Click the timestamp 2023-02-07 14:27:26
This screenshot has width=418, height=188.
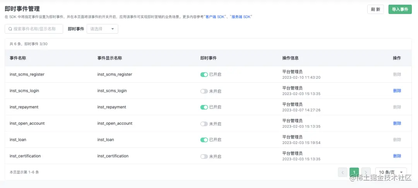coord(301,110)
